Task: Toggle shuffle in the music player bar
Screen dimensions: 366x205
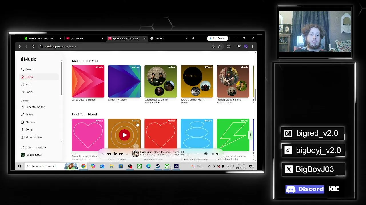Action: click(103, 154)
